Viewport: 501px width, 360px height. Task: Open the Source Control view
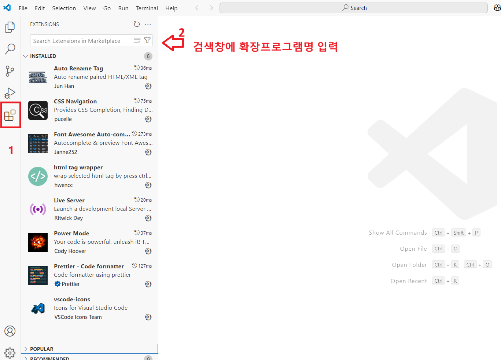(10, 71)
